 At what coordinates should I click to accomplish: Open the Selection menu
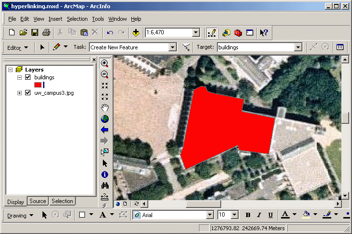point(77,19)
